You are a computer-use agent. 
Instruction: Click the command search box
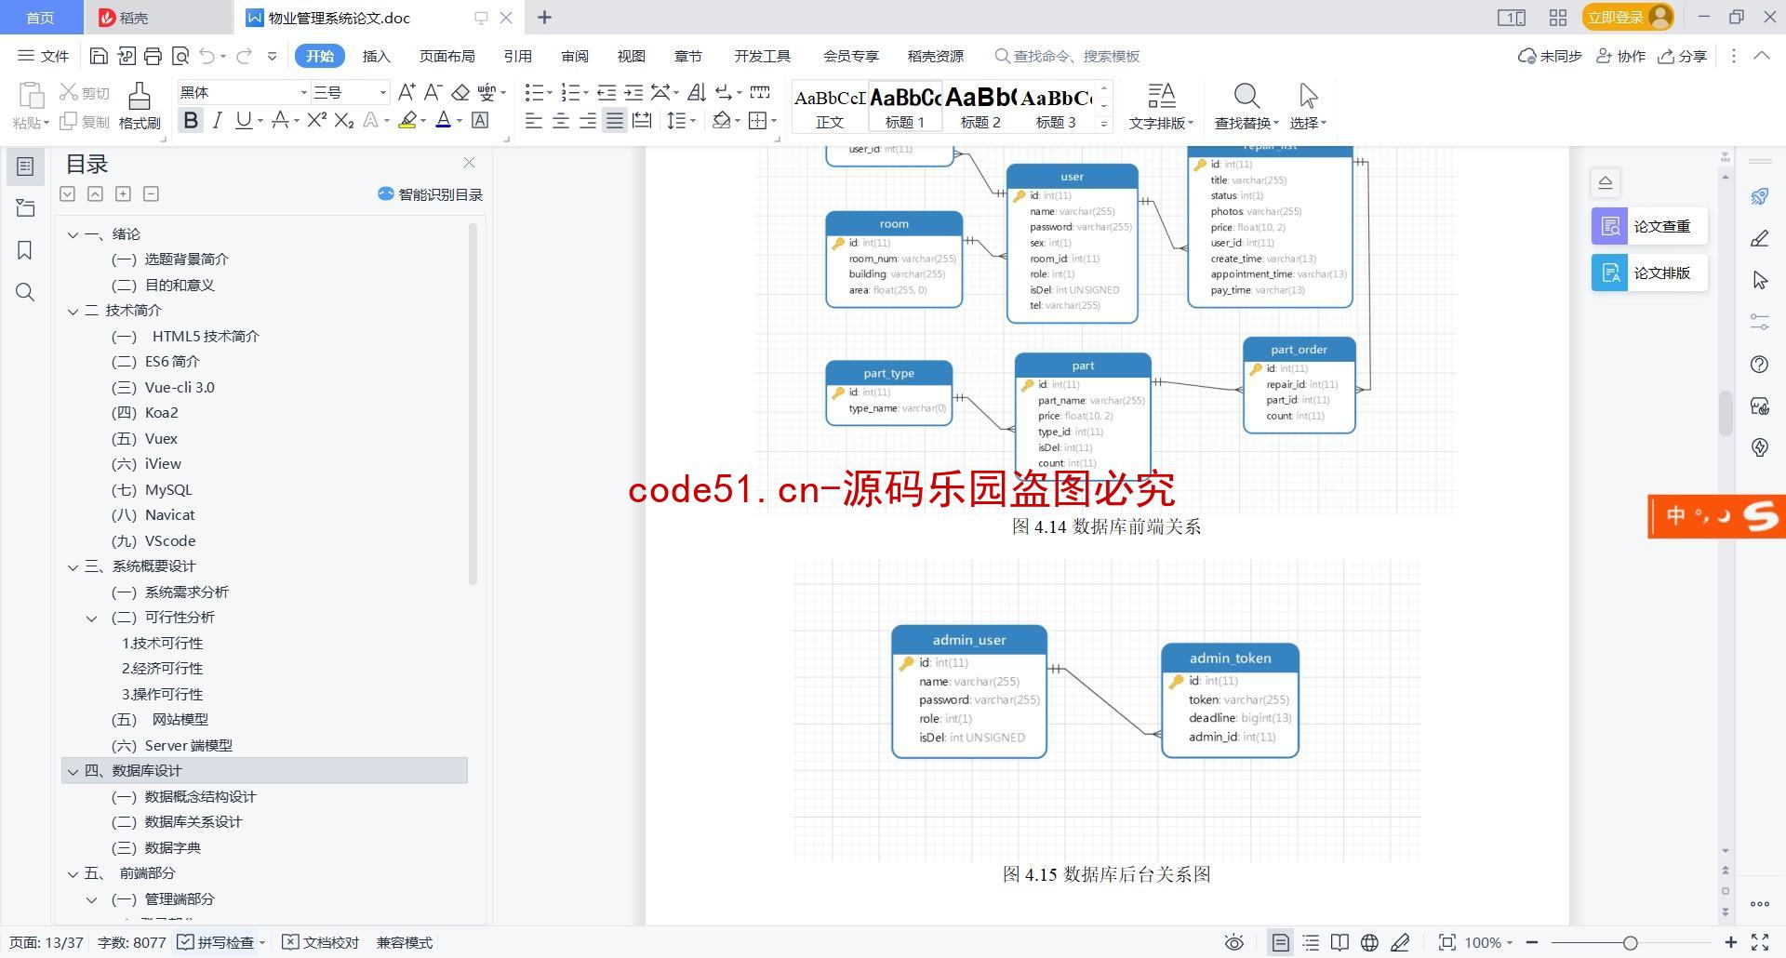coord(1068,56)
